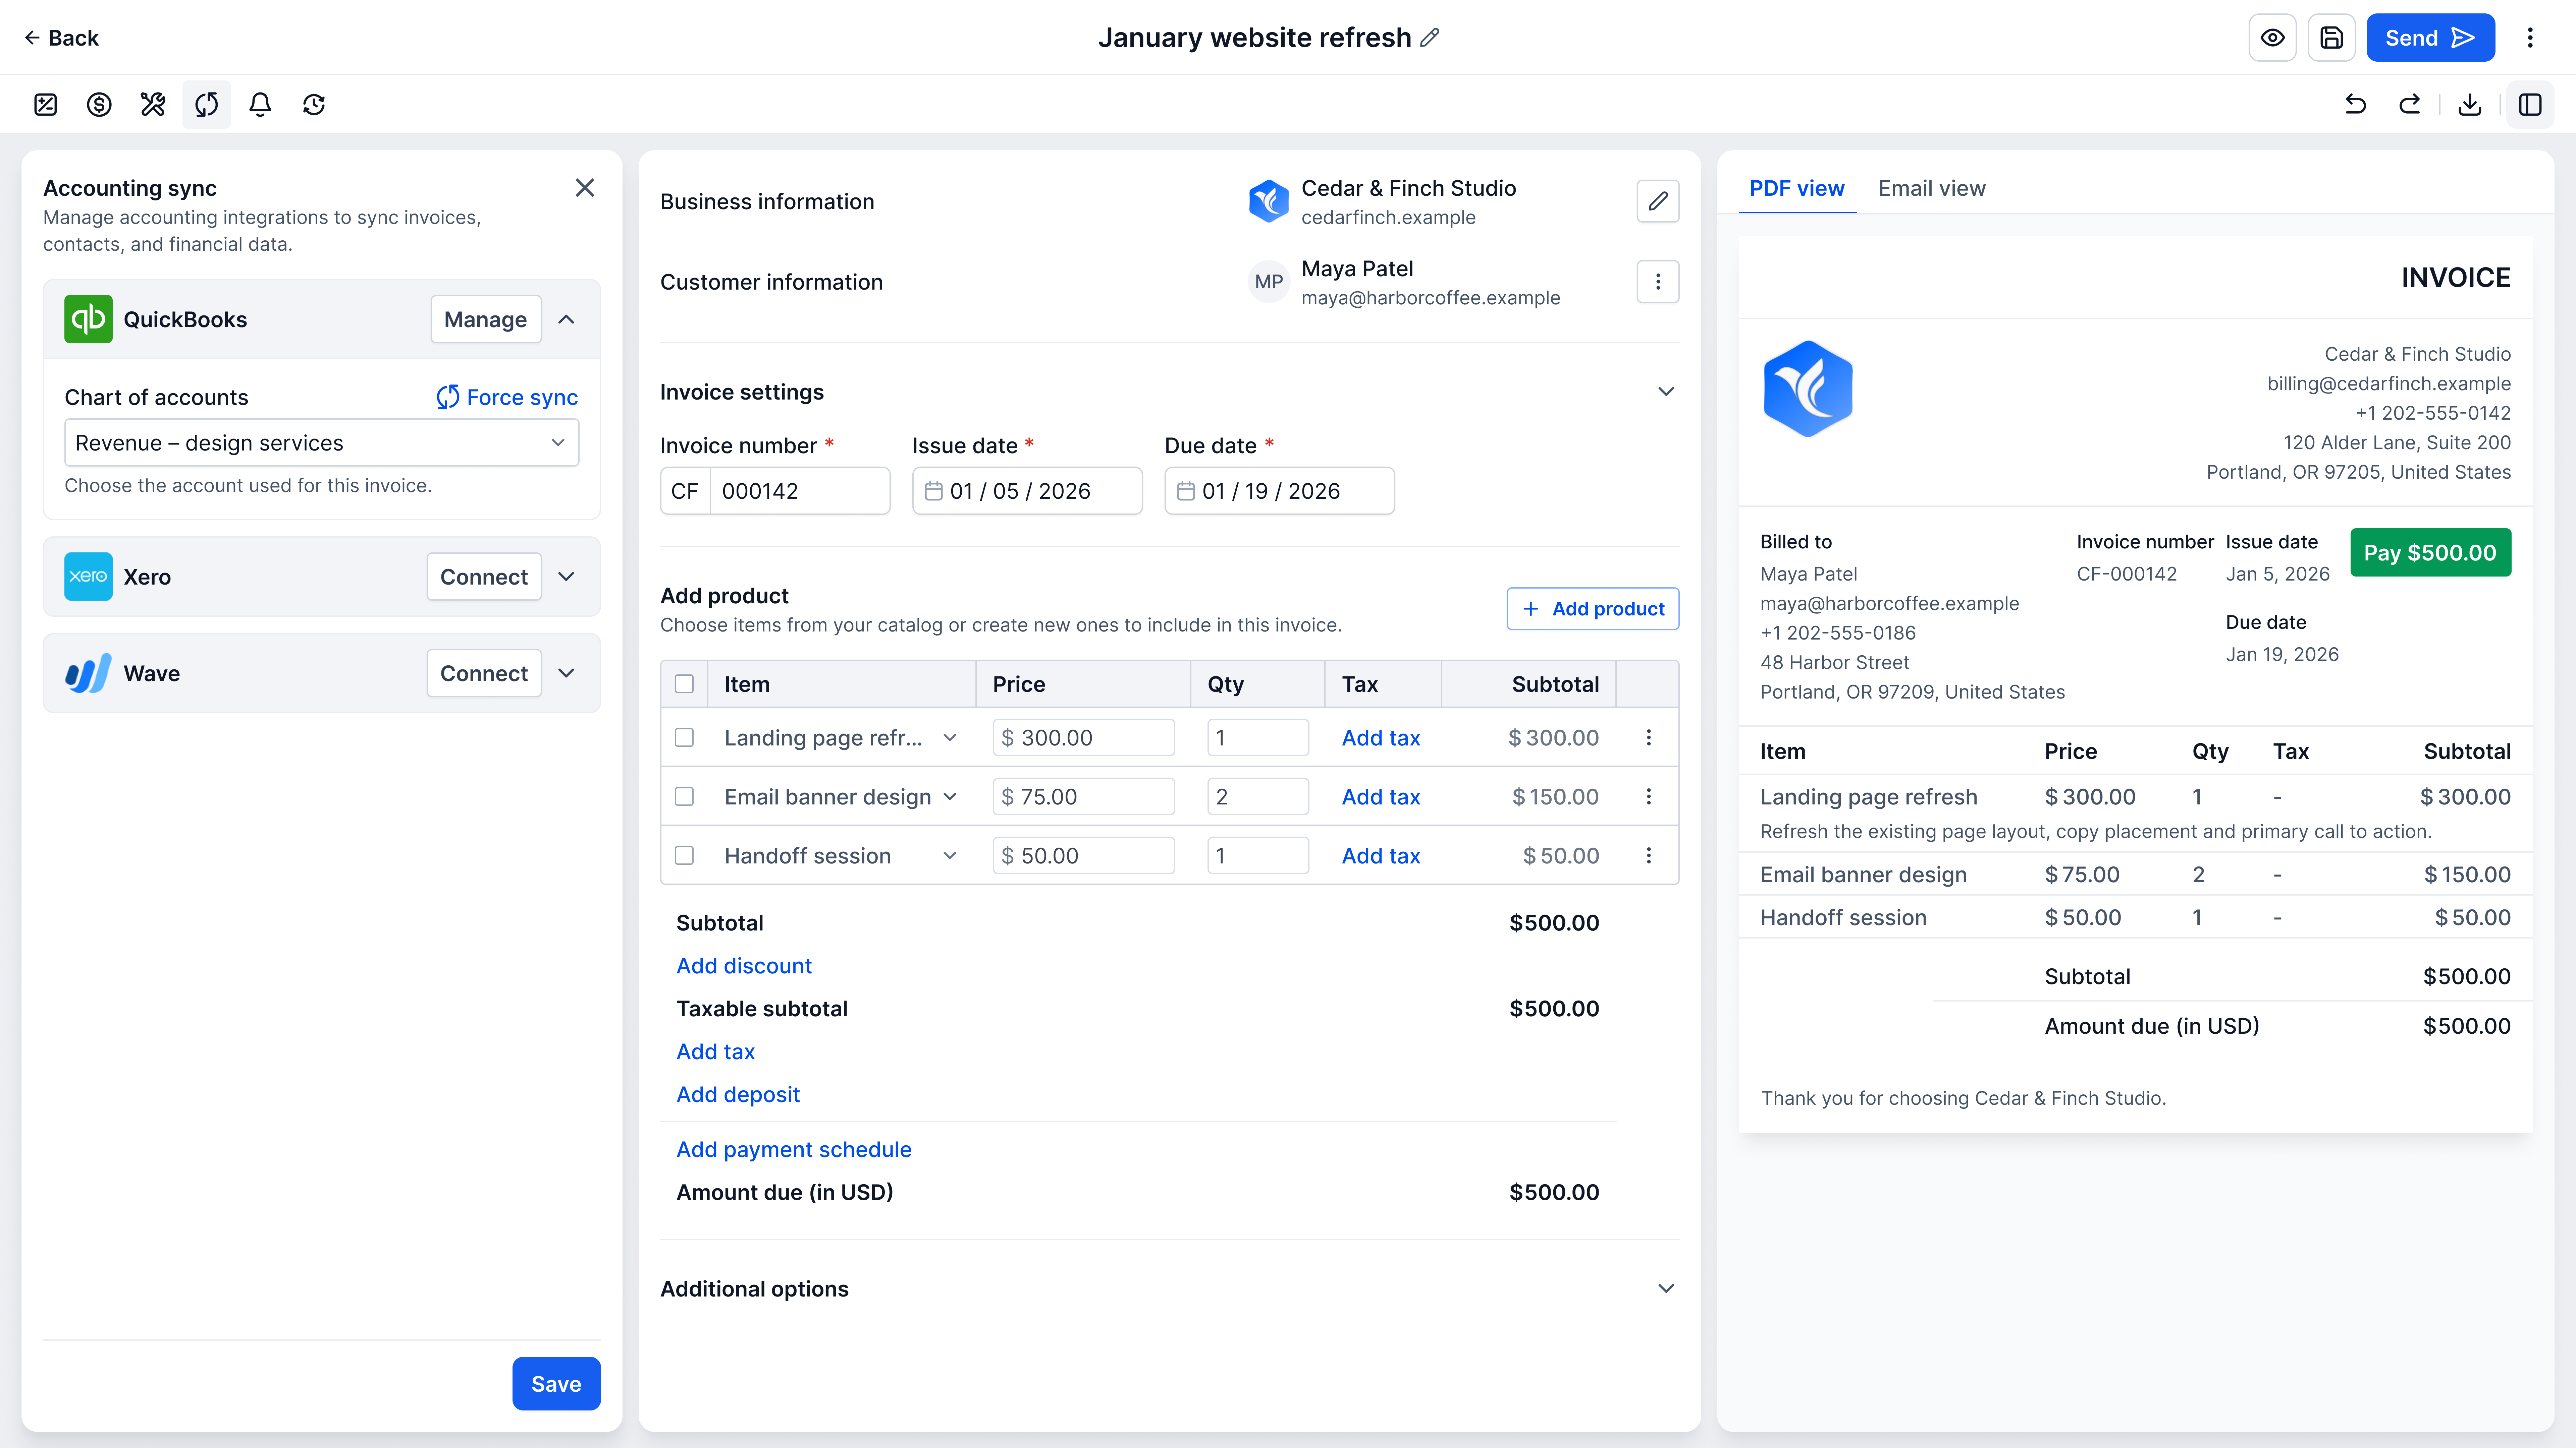
Task: Open the history clock icon
Action: [x=314, y=105]
